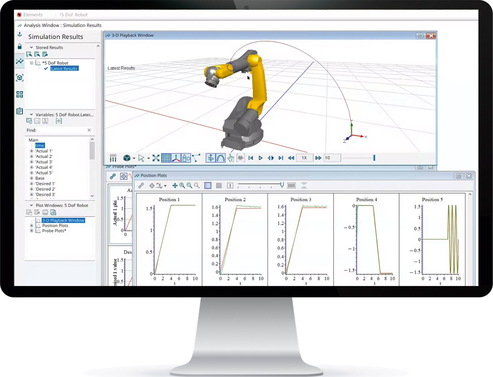
Task: Click the padlock icon in left sidebar
Action: [19, 47]
